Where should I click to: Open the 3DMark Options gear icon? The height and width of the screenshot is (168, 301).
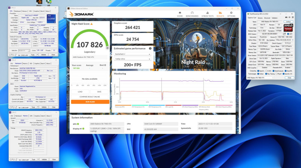pos(231,13)
